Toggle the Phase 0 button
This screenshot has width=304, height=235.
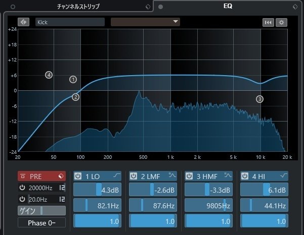coord(41,223)
